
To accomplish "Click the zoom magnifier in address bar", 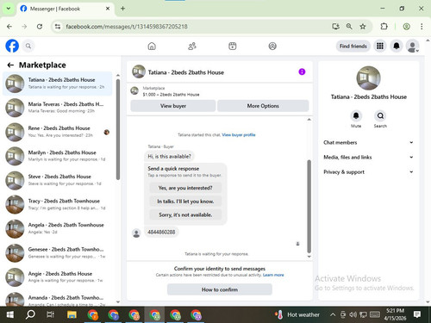I will click(x=349, y=27).
